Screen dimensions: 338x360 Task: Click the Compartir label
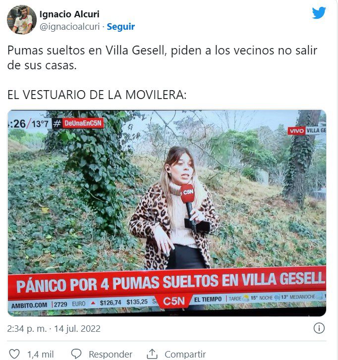click(185, 354)
